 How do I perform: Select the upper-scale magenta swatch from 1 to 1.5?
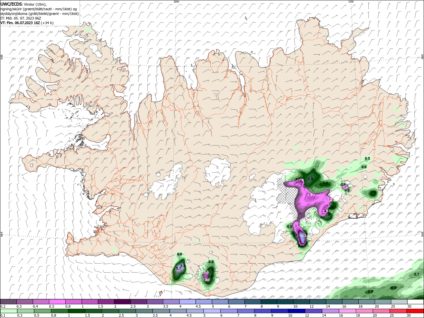pos(90,302)
